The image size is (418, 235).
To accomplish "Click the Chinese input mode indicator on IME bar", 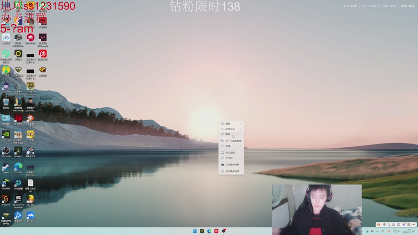I will [x=384, y=225].
